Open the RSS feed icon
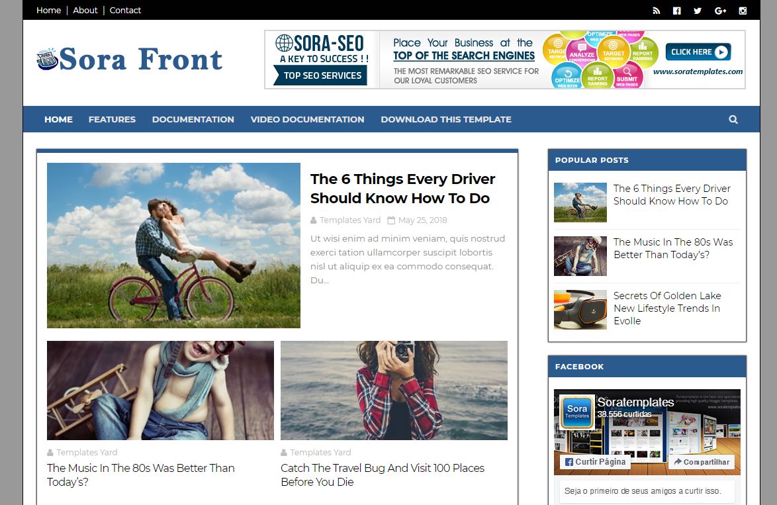The width and height of the screenshot is (777, 505). (656, 11)
